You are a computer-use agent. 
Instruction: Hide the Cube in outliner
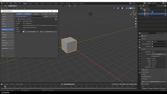(x=165, y=14)
